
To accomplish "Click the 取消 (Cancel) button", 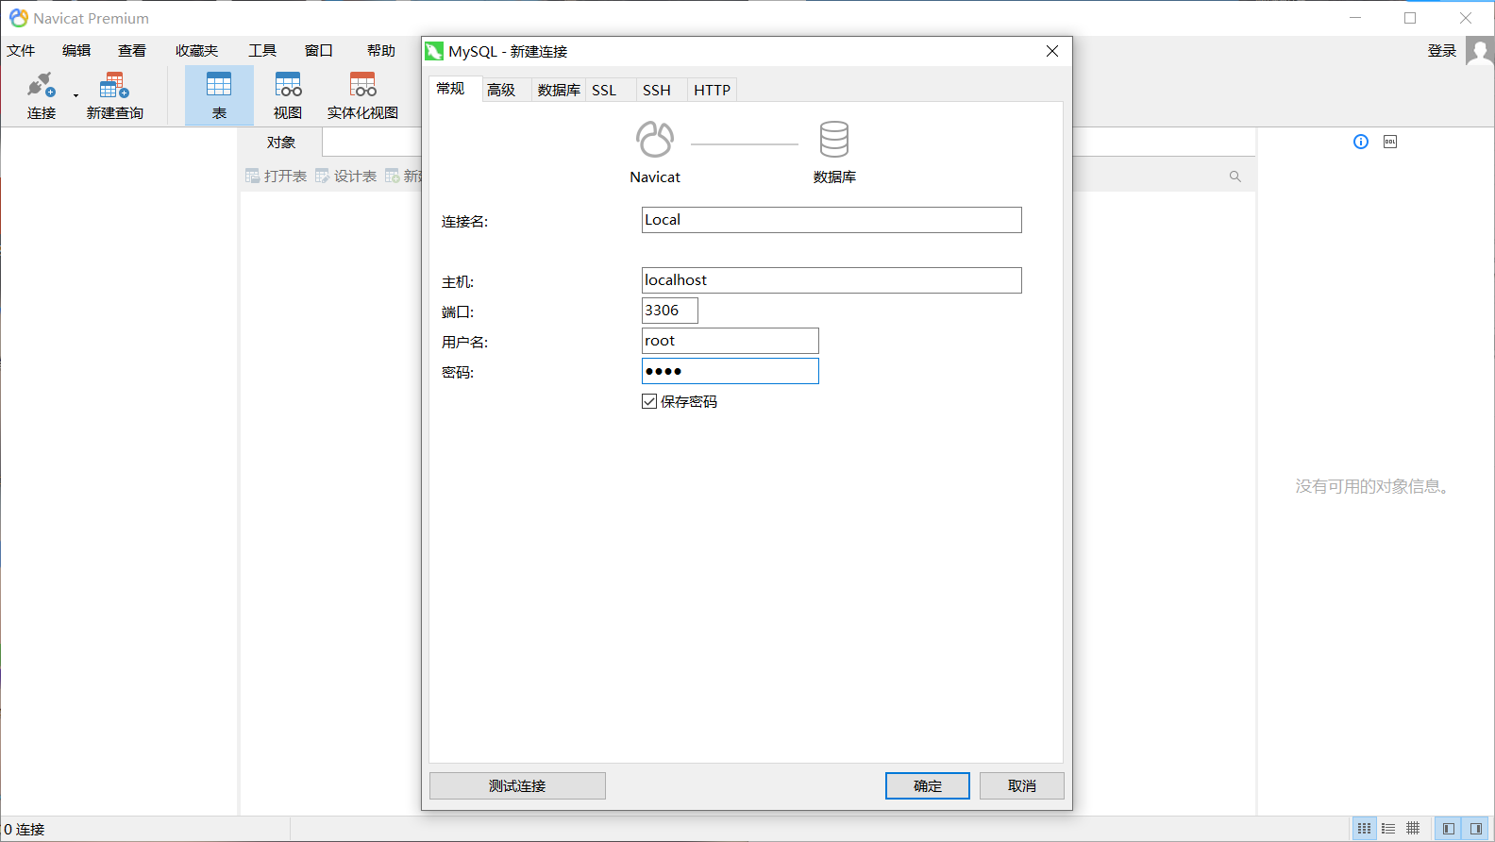I will coord(1022,785).
